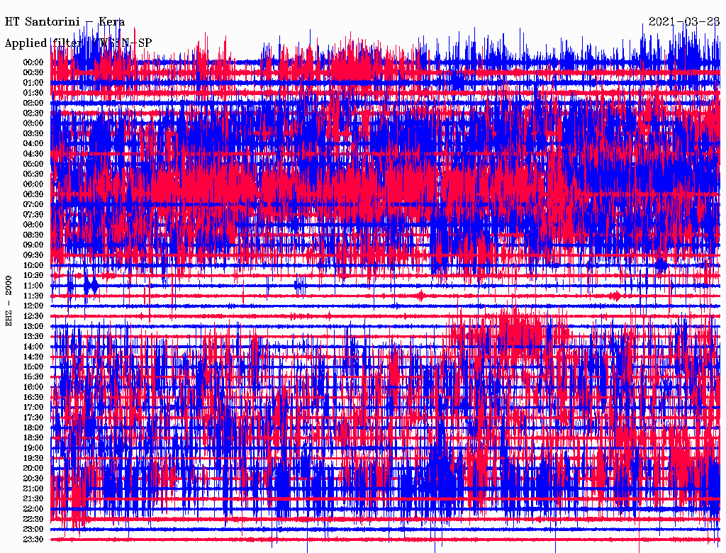Select the 19:00 time label
The image size is (726, 553).
click(33, 448)
